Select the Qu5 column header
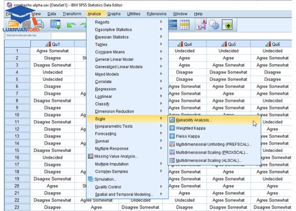 pos(228,44)
